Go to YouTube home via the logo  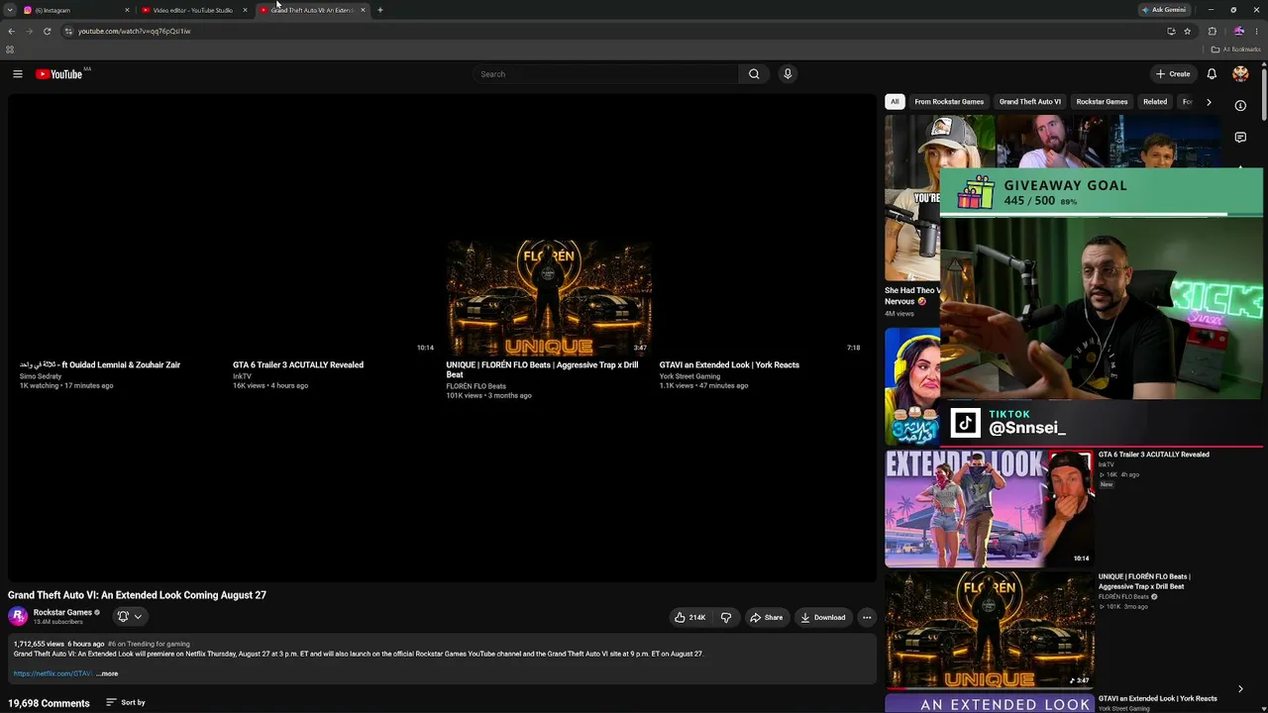tap(58, 74)
